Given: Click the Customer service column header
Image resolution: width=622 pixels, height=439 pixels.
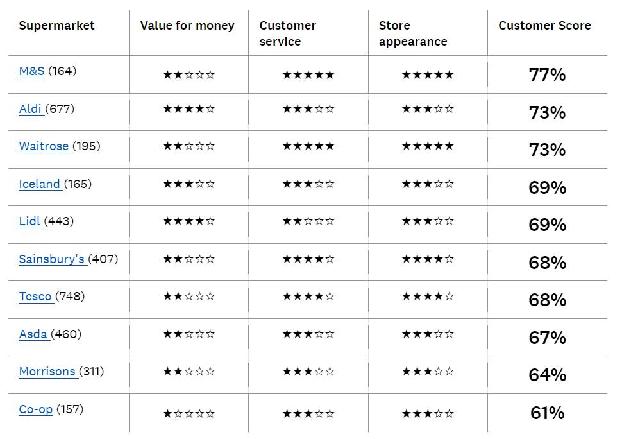Looking at the screenshot, I should 287,33.
